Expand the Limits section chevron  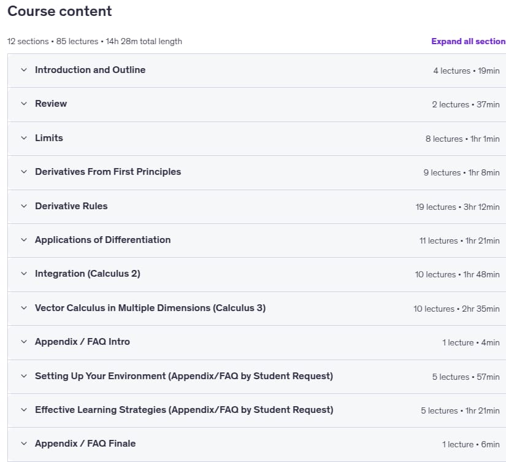24,138
